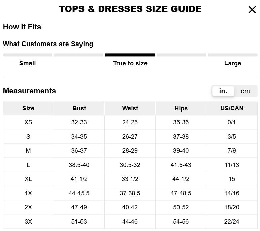
Task: Switch measurements to inches
Action: point(223,91)
